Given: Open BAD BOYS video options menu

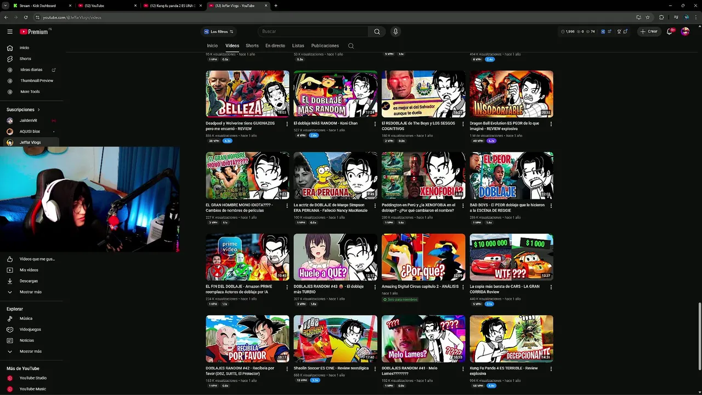Looking at the screenshot, I should click(x=551, y=206).
